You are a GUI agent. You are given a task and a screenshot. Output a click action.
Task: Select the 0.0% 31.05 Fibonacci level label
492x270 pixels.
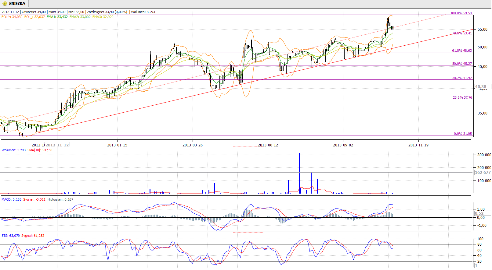point(463,134)
